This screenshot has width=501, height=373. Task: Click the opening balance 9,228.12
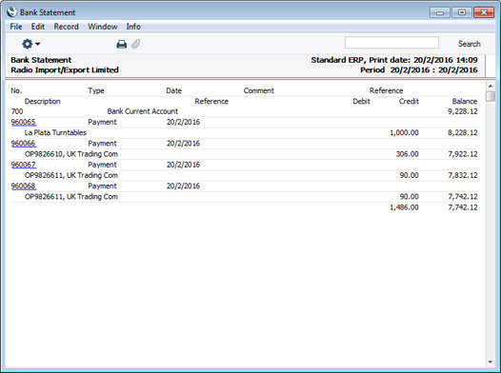463,111
